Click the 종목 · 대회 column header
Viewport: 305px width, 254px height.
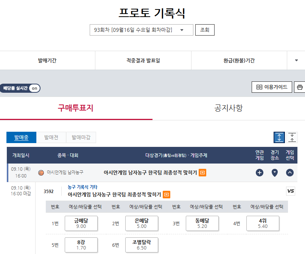[68, 155]
